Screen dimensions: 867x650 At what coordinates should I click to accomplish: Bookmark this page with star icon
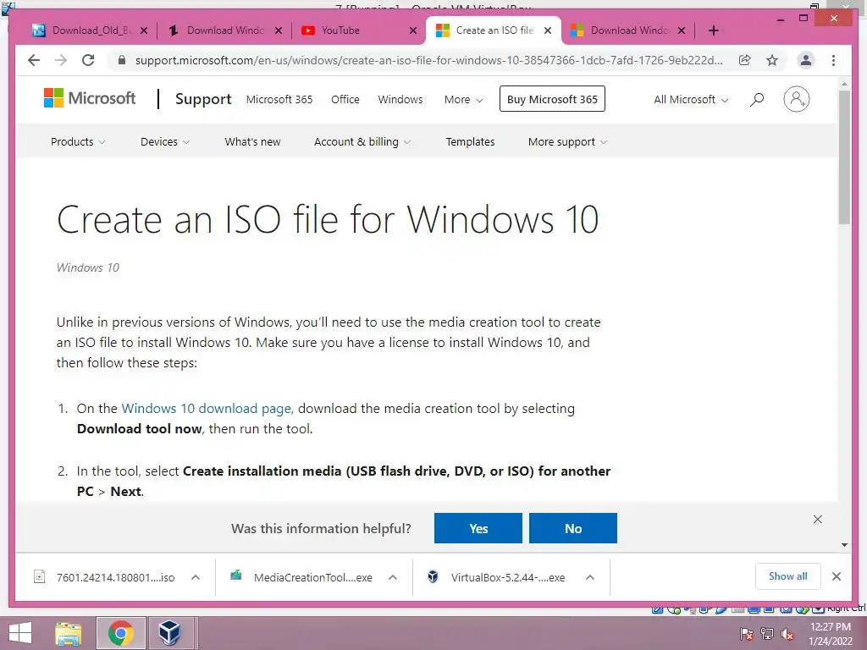click(772, 60)
